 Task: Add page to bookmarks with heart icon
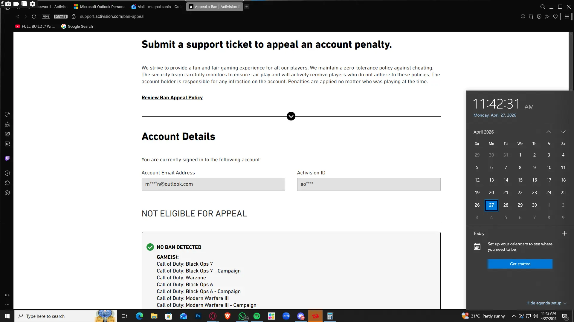pyautogui.click(x=555, y=17)
